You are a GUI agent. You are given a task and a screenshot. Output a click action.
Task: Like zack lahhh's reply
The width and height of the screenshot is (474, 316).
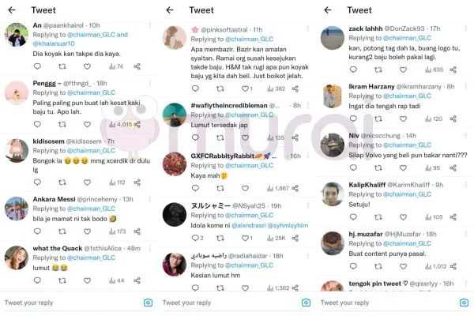403,70
